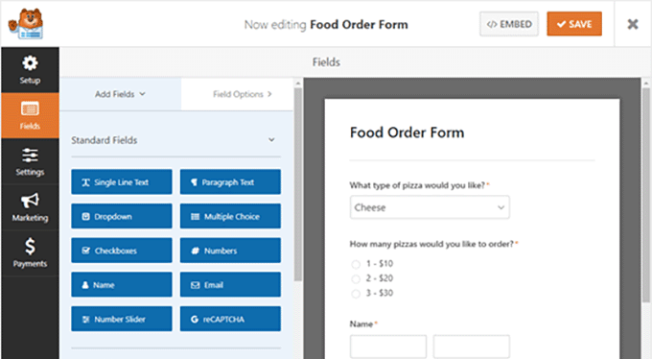Add a Number Slider field

click(x=122, y=319)
